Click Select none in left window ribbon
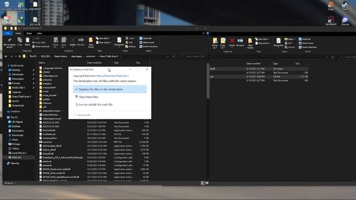Image resolution: width=356 pixels, height=200 pixels. [x=147, y=42]
